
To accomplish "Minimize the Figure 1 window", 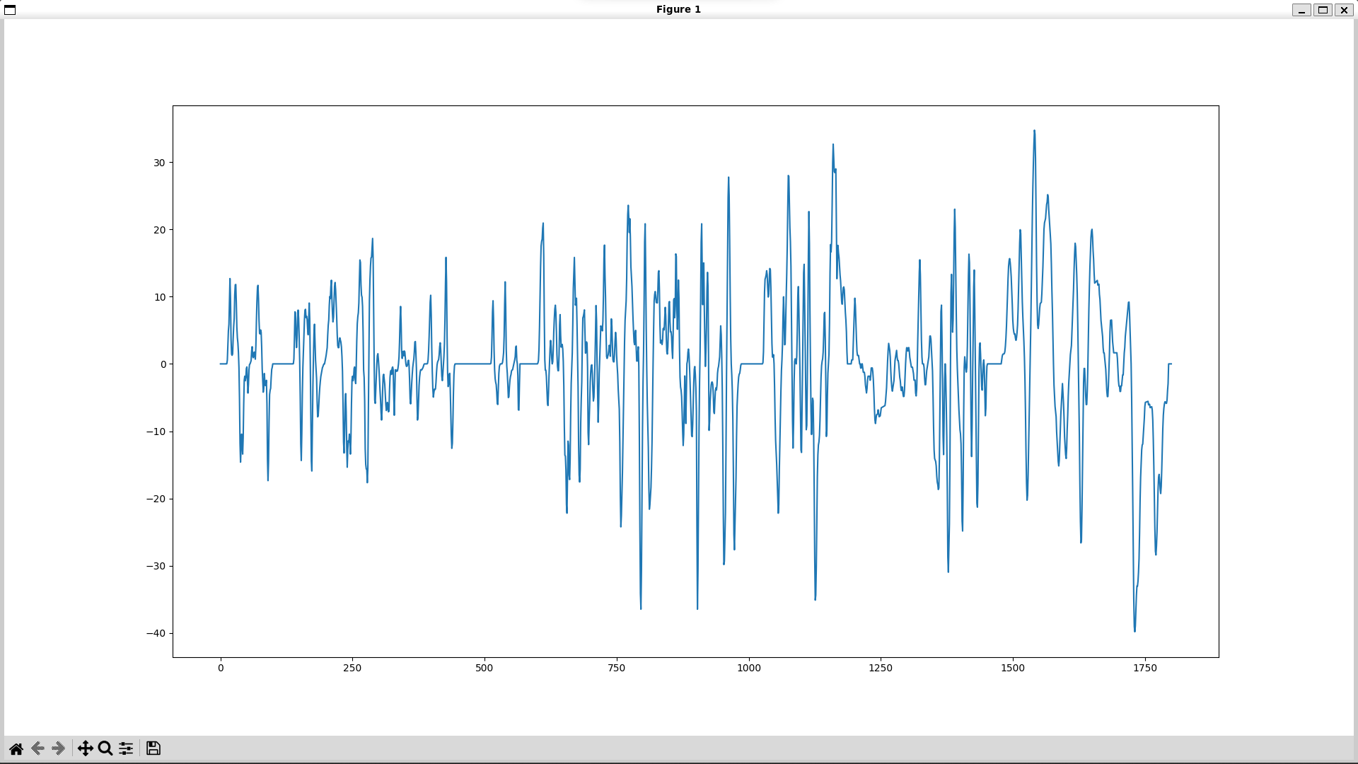I will pos(1301,10).
